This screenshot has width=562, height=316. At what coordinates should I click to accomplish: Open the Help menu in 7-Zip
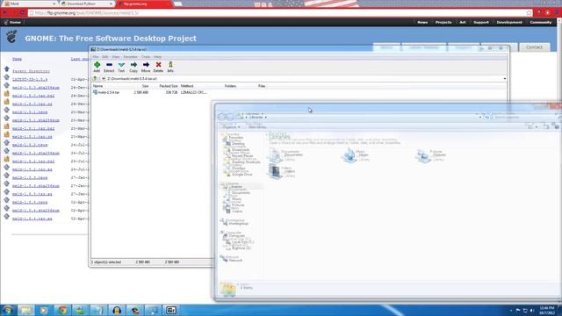coord(157,57)
